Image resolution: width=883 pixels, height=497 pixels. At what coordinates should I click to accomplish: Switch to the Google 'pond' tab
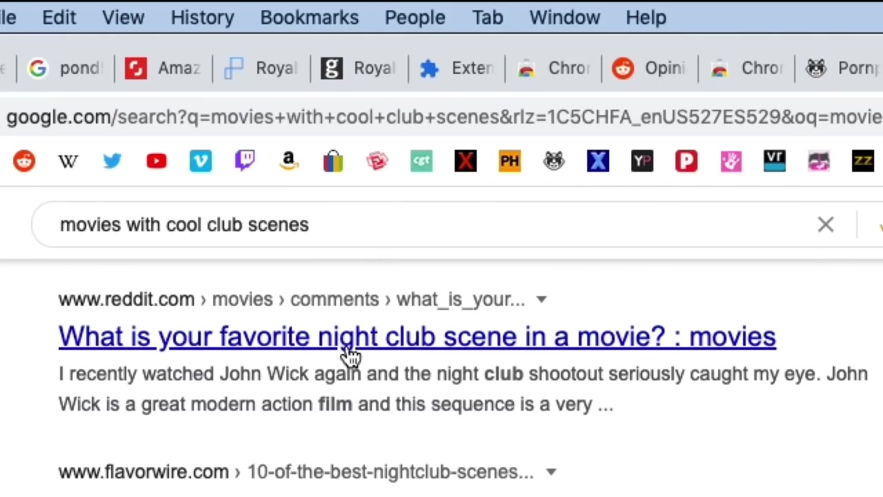66,68
